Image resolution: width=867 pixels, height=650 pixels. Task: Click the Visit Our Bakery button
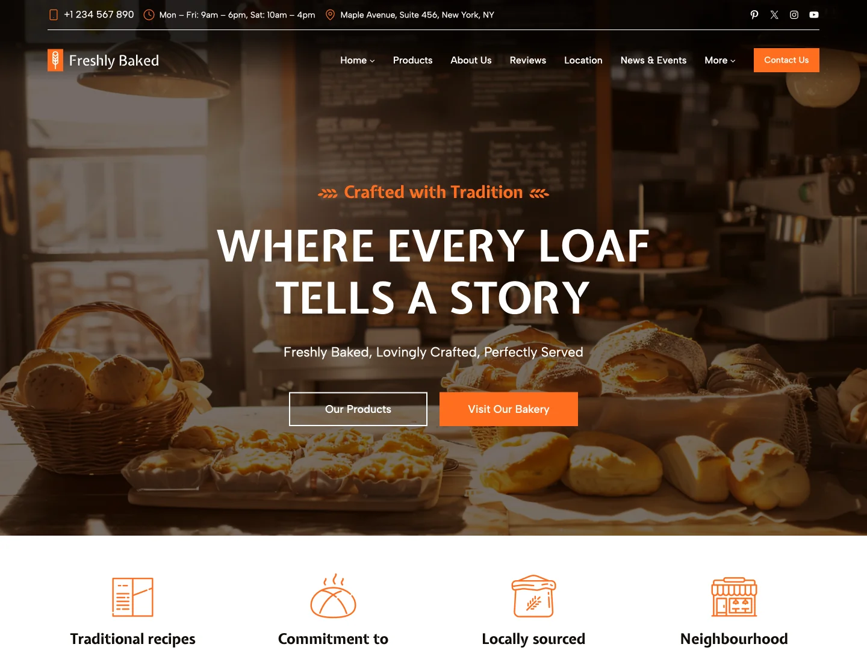509,409
